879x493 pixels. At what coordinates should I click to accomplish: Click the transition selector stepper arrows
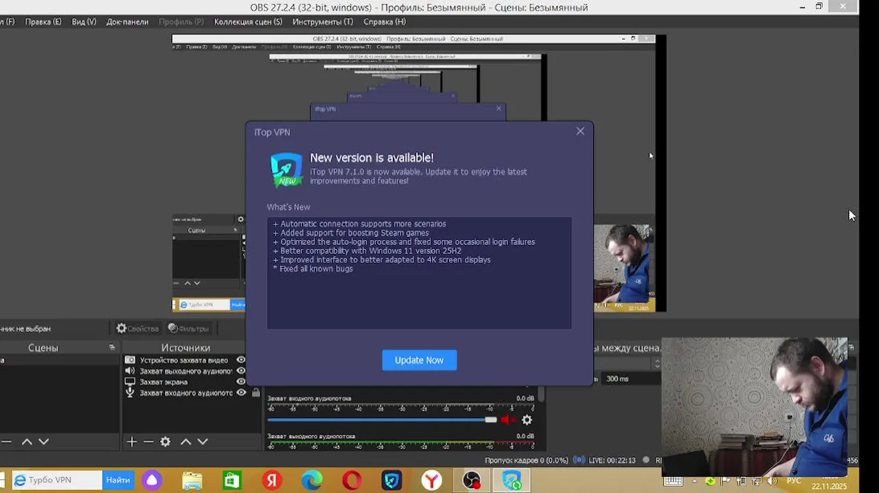point(658,364)
